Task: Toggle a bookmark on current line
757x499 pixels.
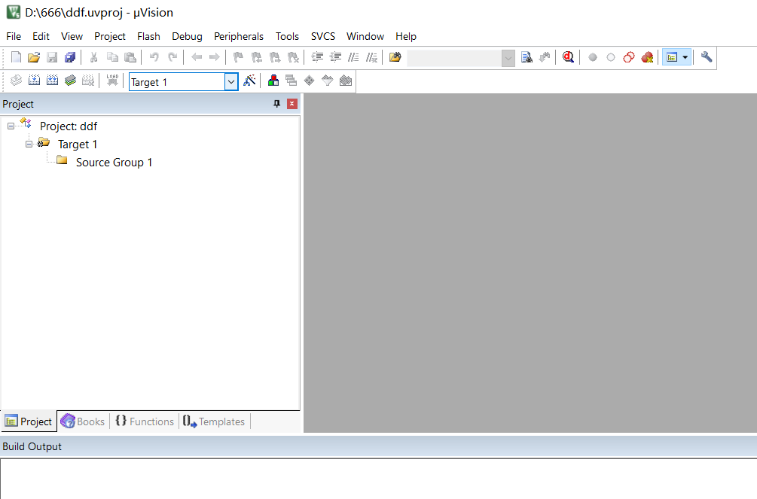Action: (x=238, y=57)
